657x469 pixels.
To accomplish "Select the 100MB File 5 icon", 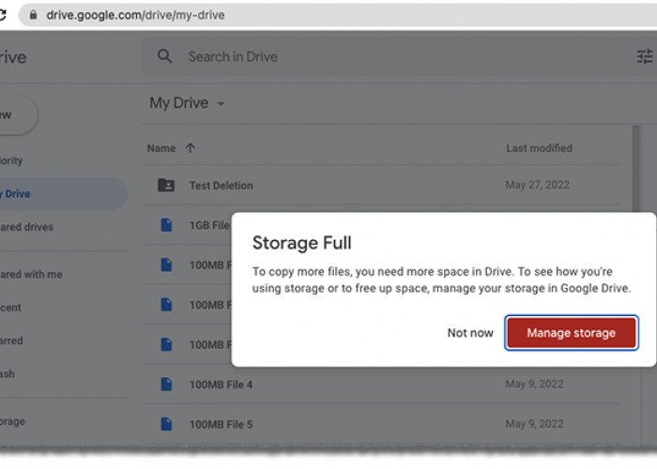I will tap(166, 424).
